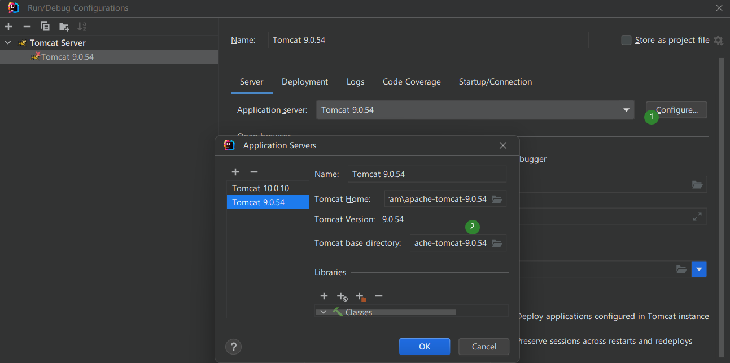Open the blue dropdown arrow button
The image size is (730, 363).
tap(699, 269)
